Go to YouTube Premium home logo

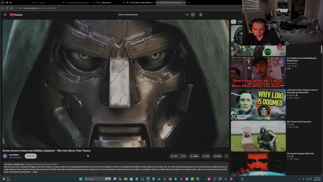[x=16, y=15]
